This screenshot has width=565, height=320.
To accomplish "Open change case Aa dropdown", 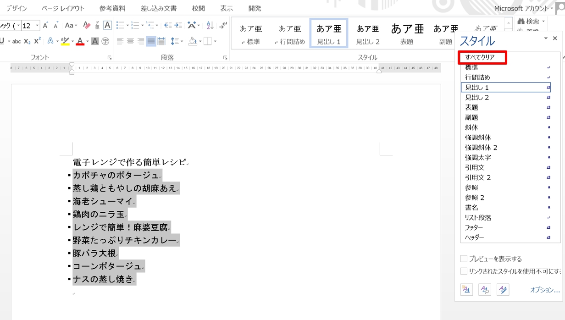I will point(71,26).
